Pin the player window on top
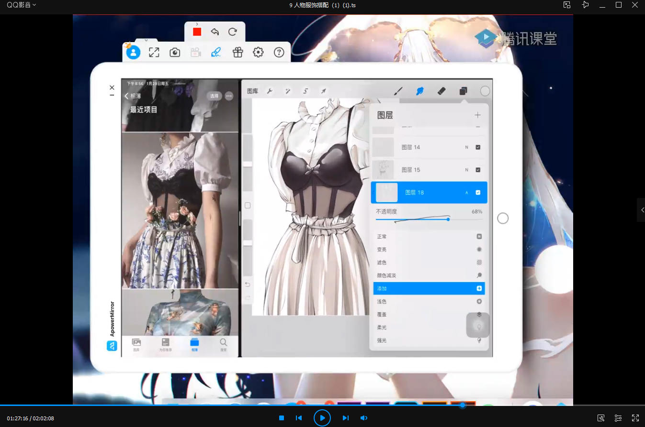Viewport: 645px width, 427px height. 585,5
